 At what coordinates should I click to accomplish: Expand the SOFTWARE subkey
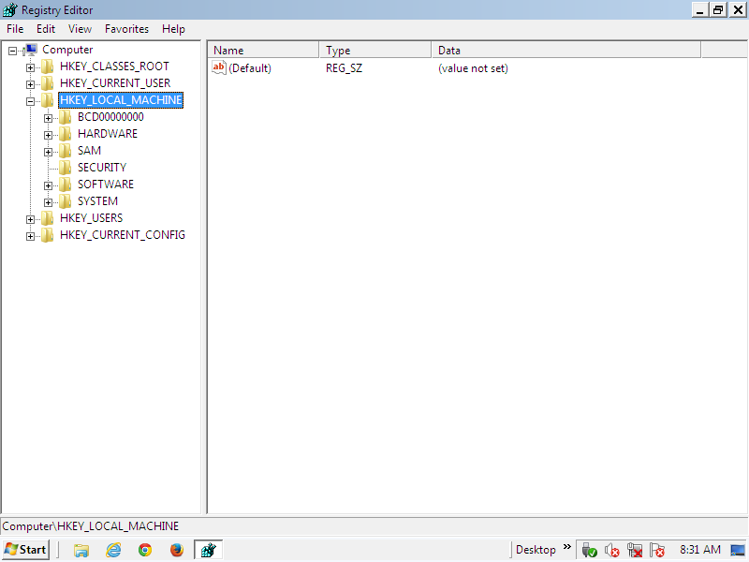click(49, 185)
